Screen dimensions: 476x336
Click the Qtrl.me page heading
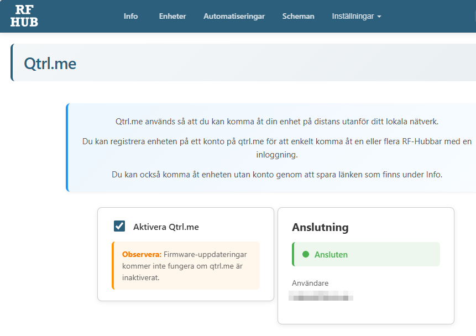[x=50, y=64]
